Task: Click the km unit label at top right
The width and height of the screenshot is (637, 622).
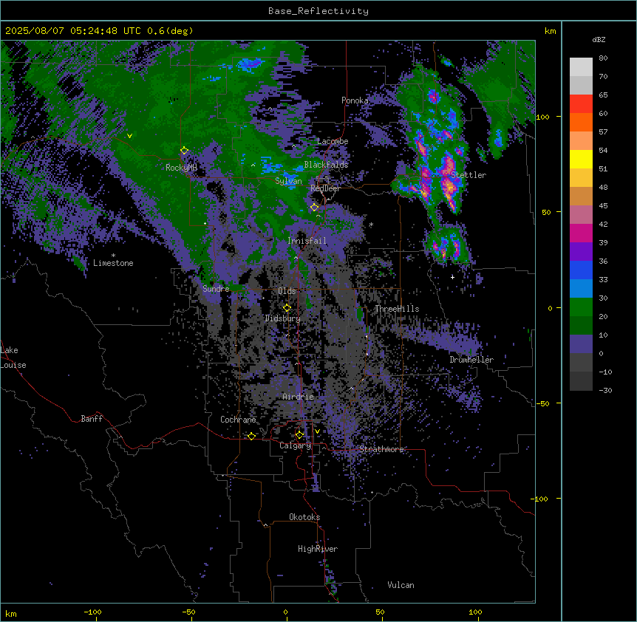Action: click(x=550, y=31)
